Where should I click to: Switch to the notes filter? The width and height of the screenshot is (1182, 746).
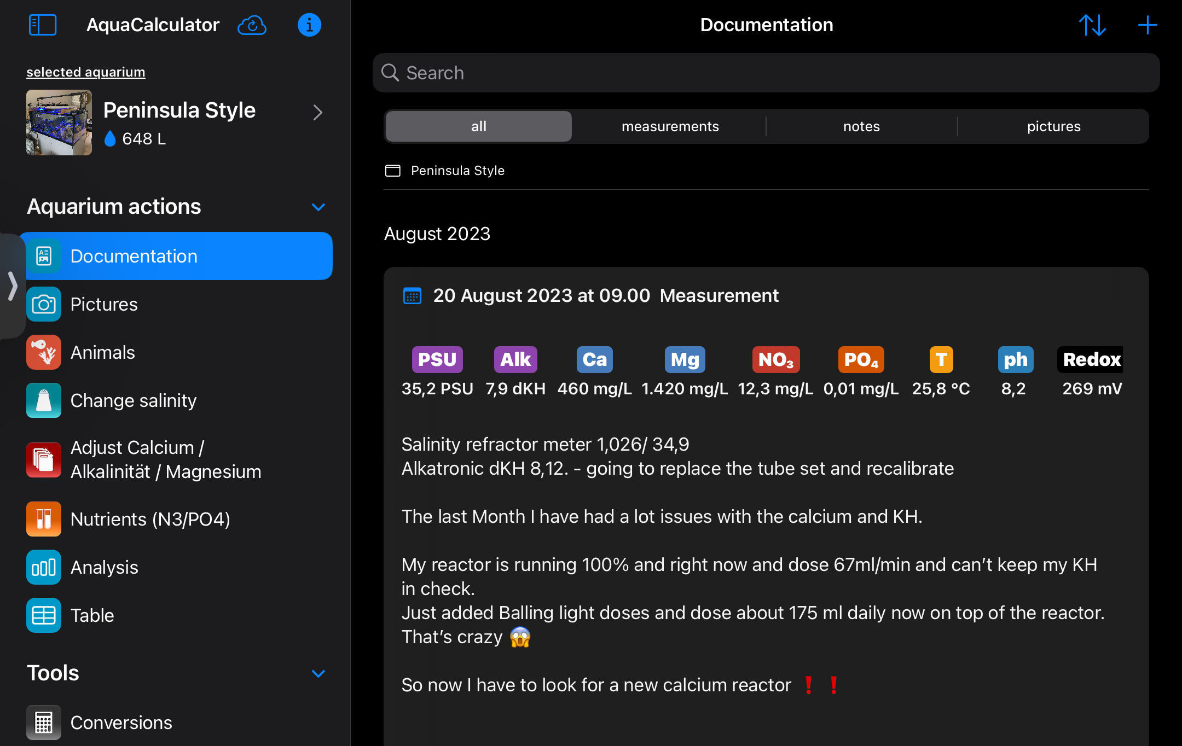pos(861,126)
